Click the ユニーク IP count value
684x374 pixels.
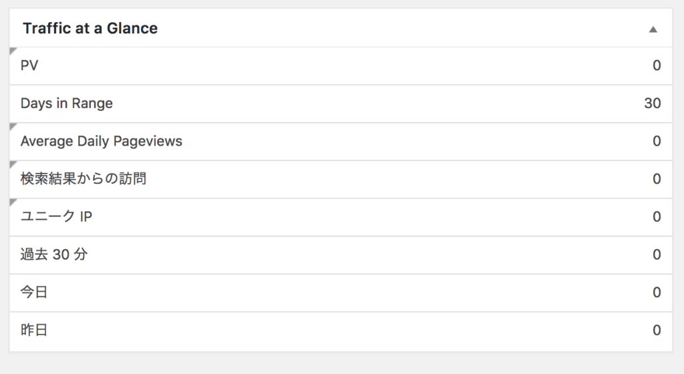coord(656,217)
